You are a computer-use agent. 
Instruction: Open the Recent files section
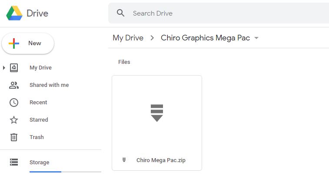(38, 103)
